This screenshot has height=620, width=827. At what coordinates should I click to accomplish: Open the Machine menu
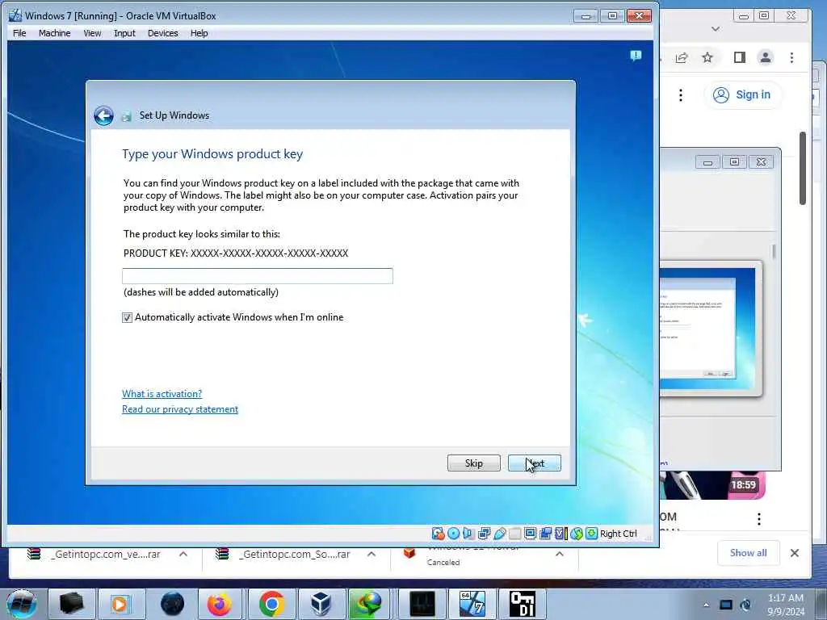point(54,33)
